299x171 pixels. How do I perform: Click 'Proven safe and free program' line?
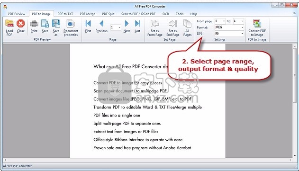[x=142, y=148]
